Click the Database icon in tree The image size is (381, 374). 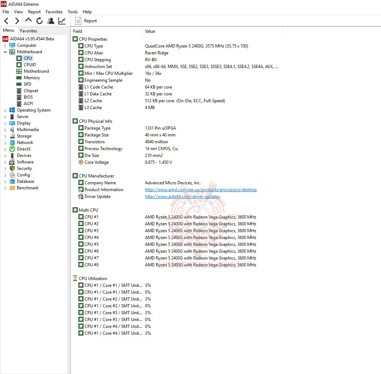pos(12,181)
